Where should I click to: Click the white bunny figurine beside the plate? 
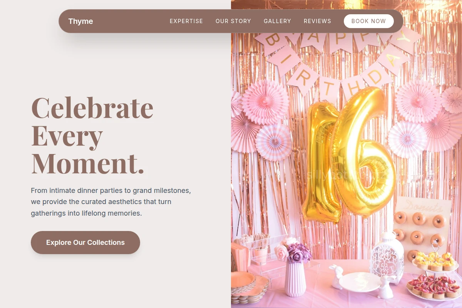(338, 277)
